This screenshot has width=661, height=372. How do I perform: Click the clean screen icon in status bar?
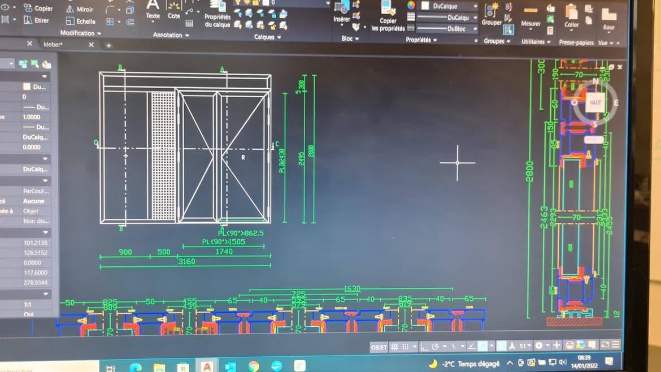click(x=605, y=345)
